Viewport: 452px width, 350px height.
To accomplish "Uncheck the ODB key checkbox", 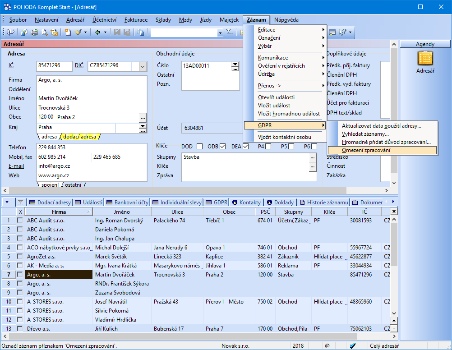I will coord(222,147).
